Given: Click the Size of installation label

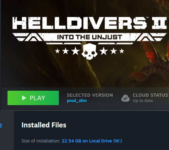Looking at the screenshot, I should [x=41, y=141].
